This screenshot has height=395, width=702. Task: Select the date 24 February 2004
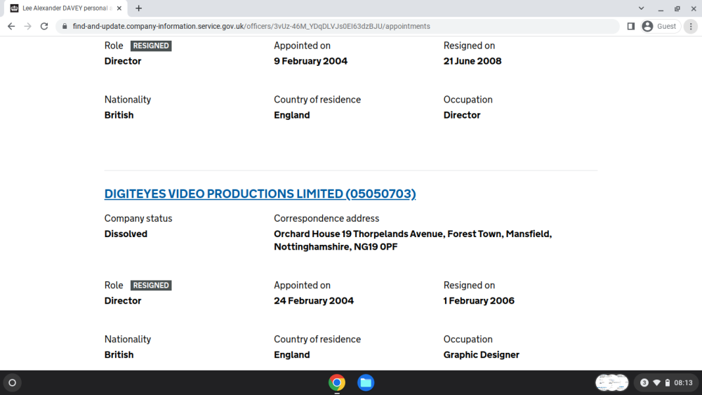(x=314, y=301)
